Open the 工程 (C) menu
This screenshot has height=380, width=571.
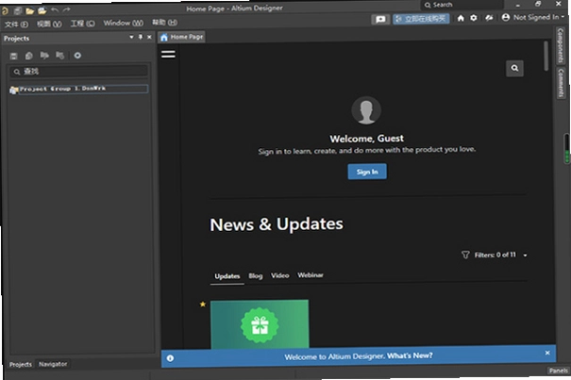coord(83,24)
